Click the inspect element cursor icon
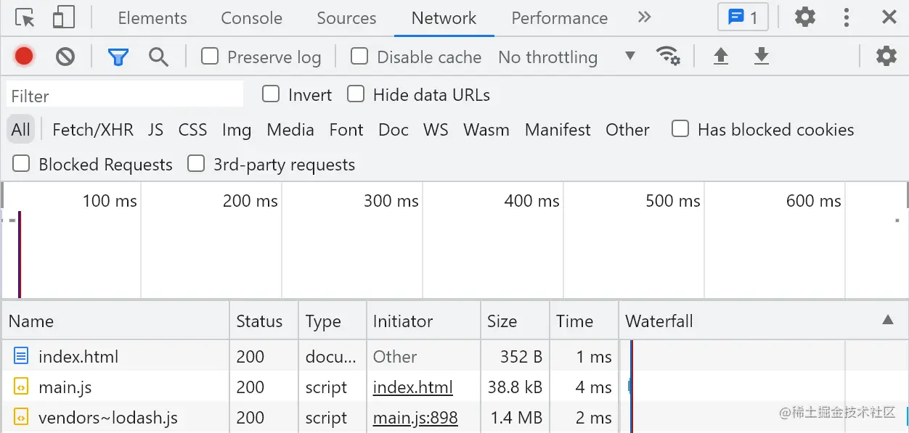The image size is (909, 433). click(25, 18)
